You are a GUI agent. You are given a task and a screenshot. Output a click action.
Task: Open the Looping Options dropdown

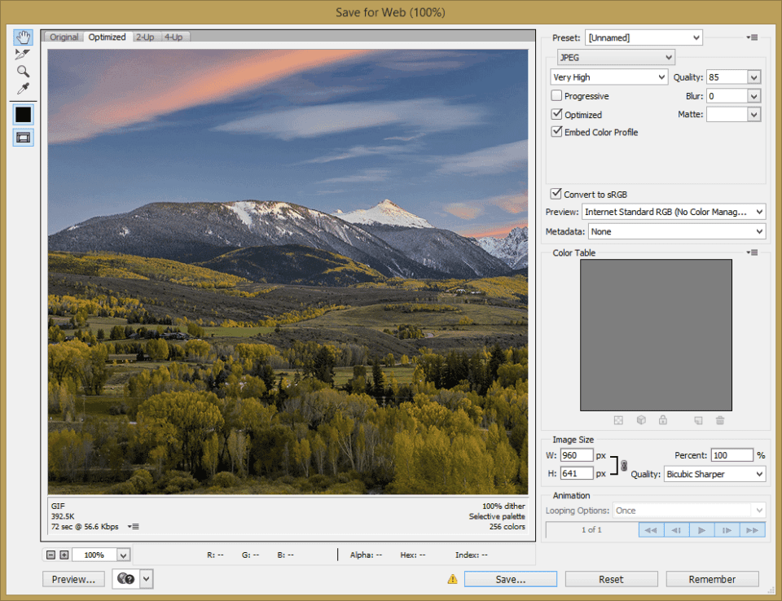689,511
